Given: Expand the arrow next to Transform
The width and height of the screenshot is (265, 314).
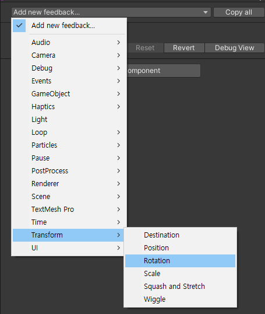Looking at the screenshot, I should [x=119, y=235].
